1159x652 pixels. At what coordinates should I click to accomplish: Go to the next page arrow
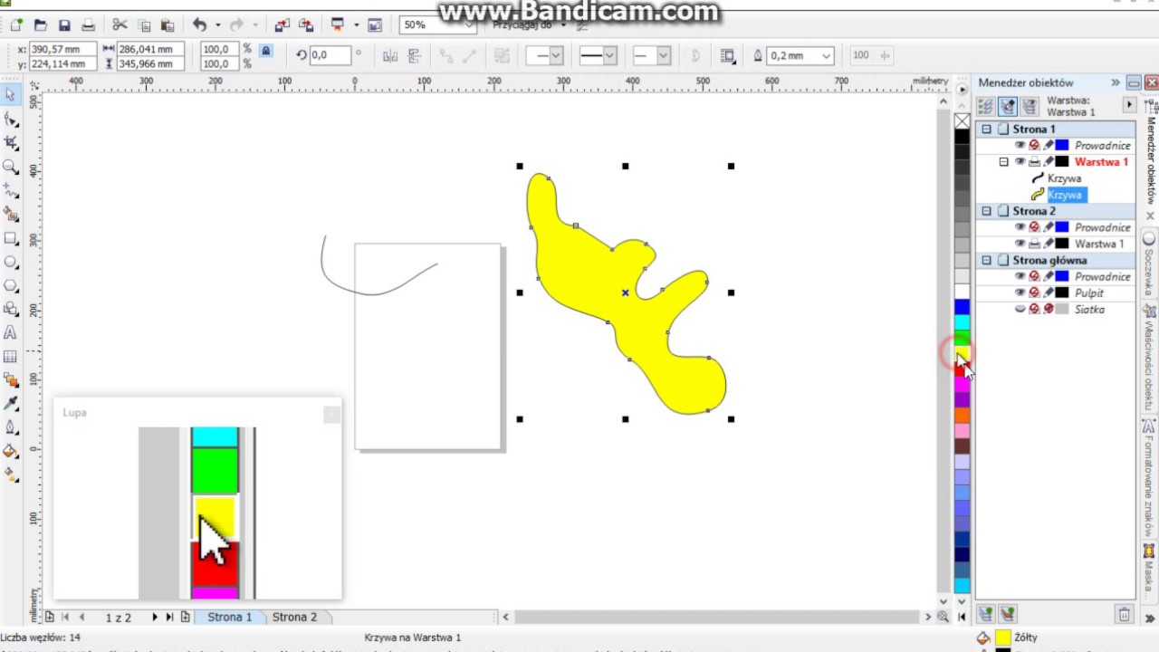[x=155, y=617]
